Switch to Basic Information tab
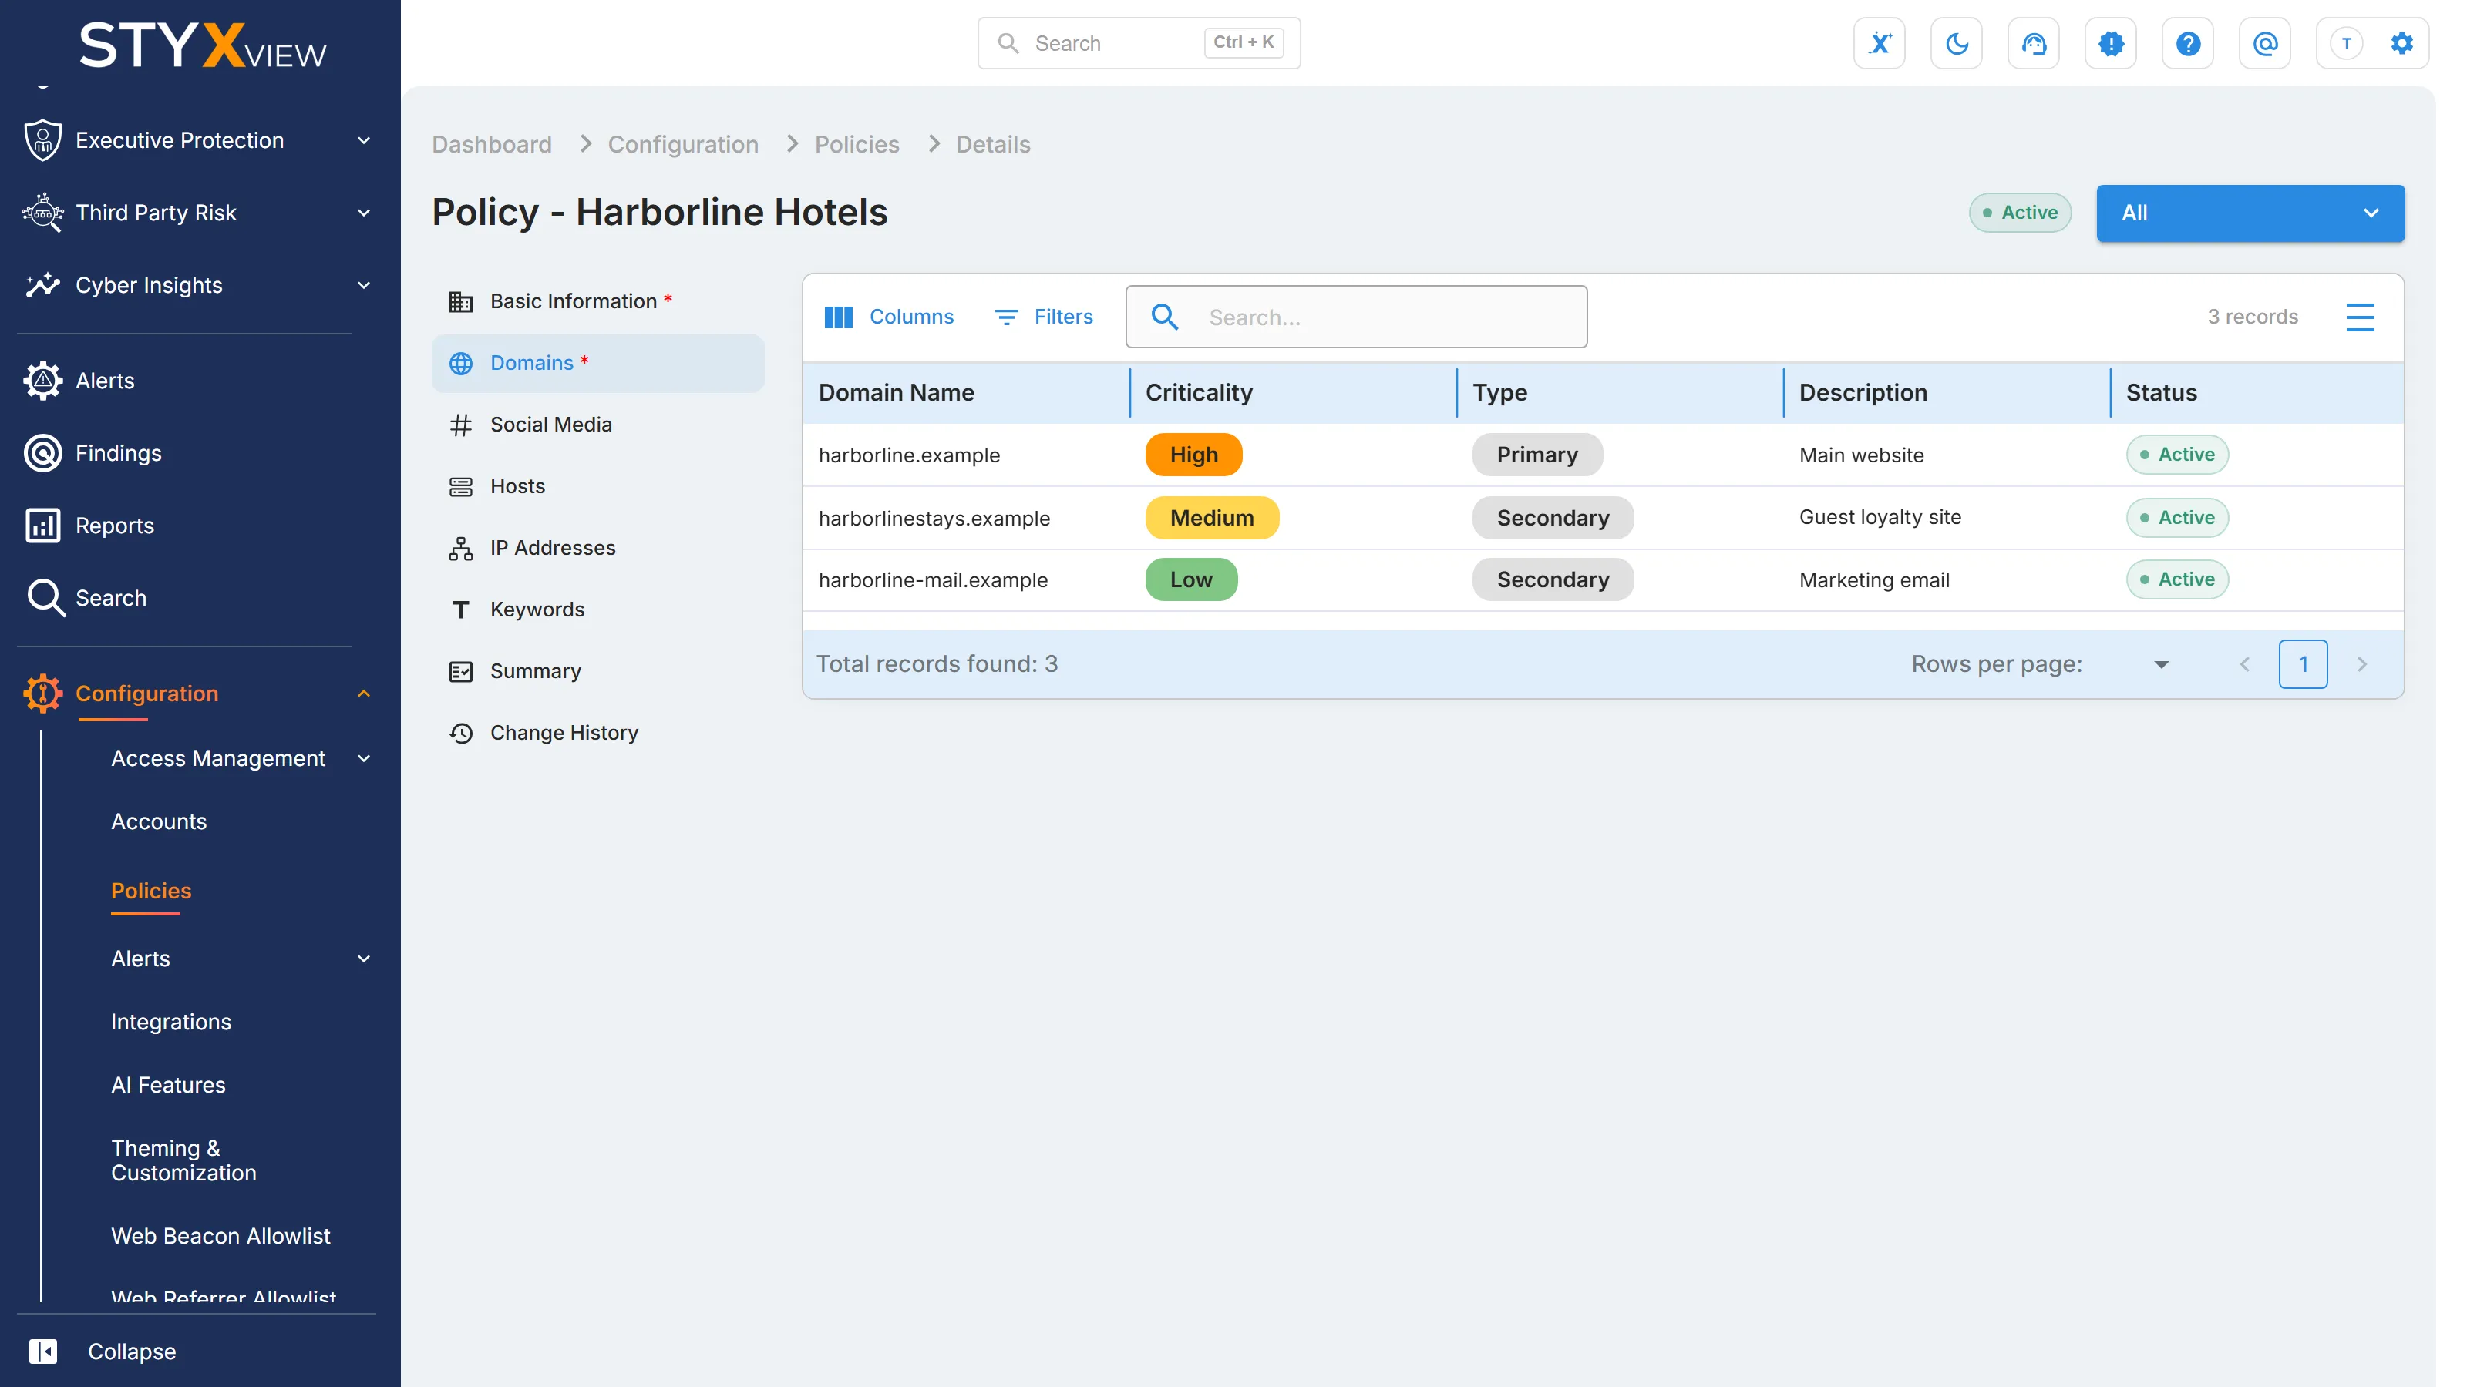Viewport: 2467px width, 1387px height. tap(597, 301)
